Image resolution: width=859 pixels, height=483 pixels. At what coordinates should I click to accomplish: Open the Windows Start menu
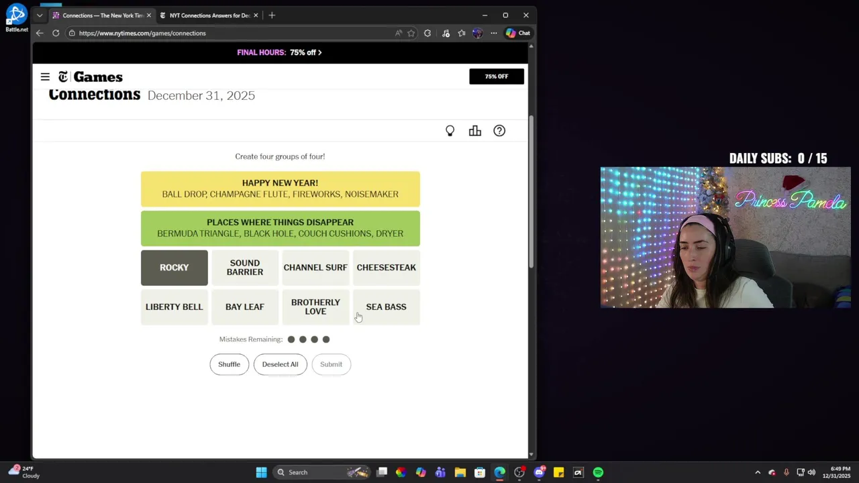[x=261, y=472]
